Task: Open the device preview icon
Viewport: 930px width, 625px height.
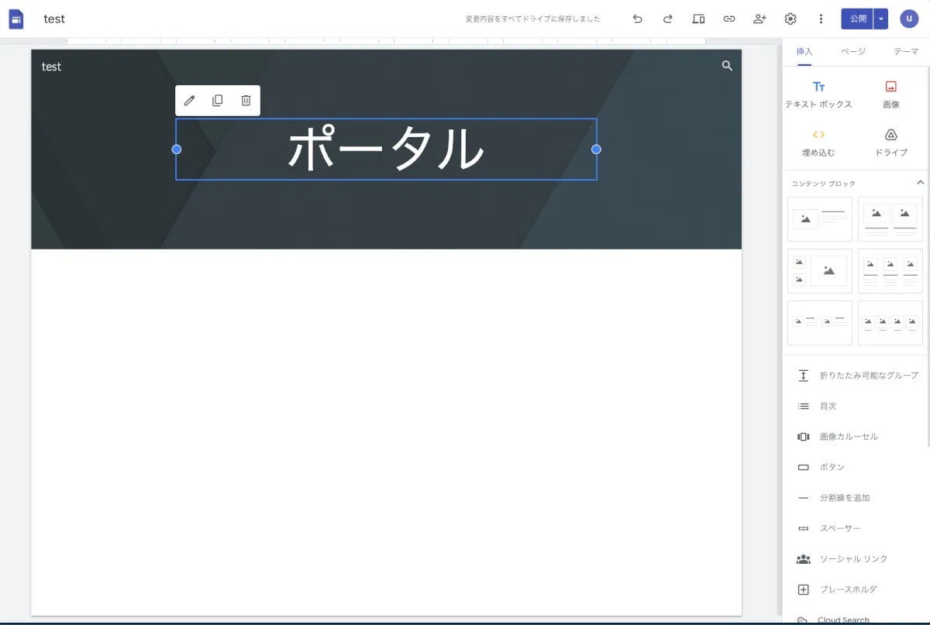Action: tap(698, 19)
